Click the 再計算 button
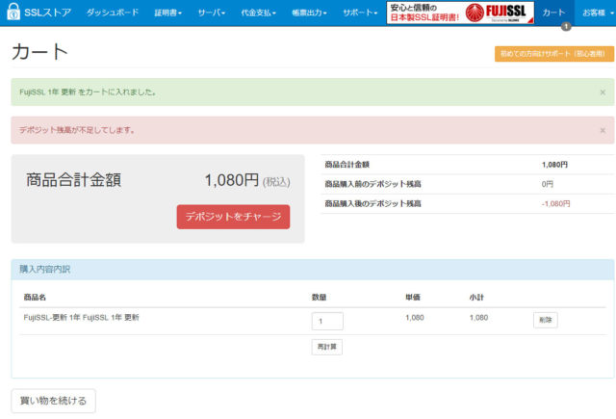The height and width of the screenshot is (419, 616). pyautogui.click(x=327, y=347)
